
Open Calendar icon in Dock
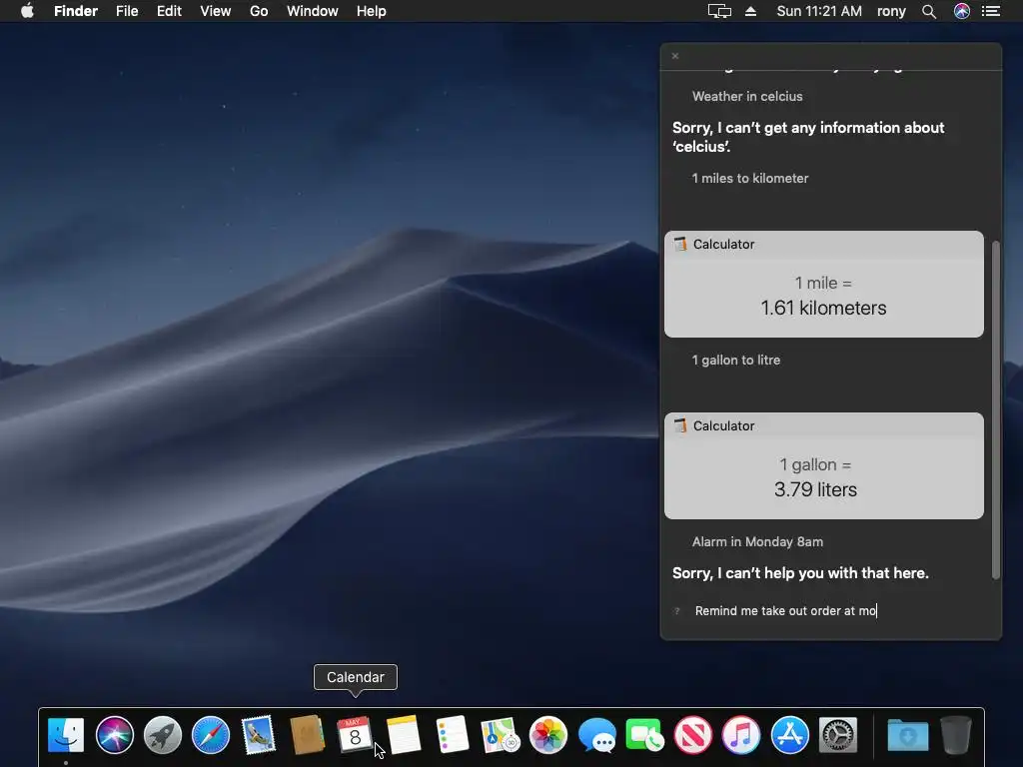pos(355,735)
